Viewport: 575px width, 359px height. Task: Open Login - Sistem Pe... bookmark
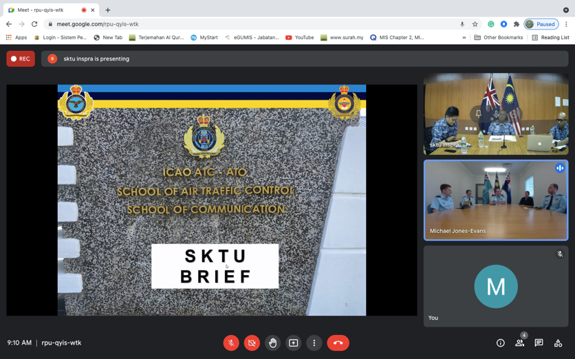(61, 37)
